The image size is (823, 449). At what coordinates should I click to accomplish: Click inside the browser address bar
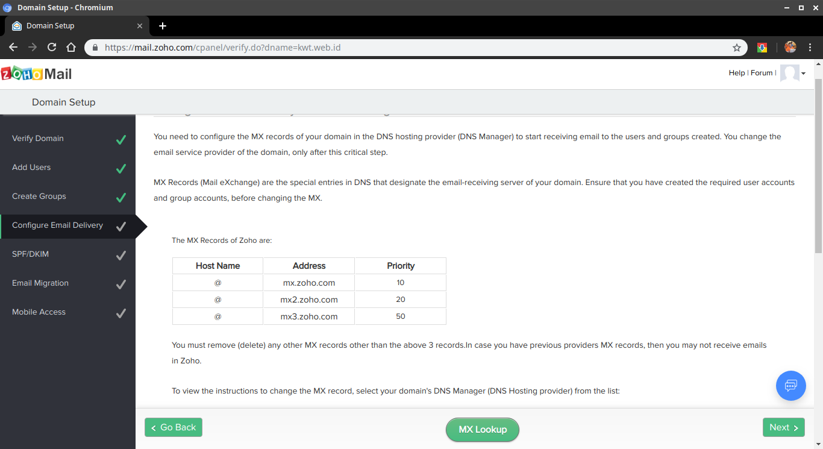point(361,47)
